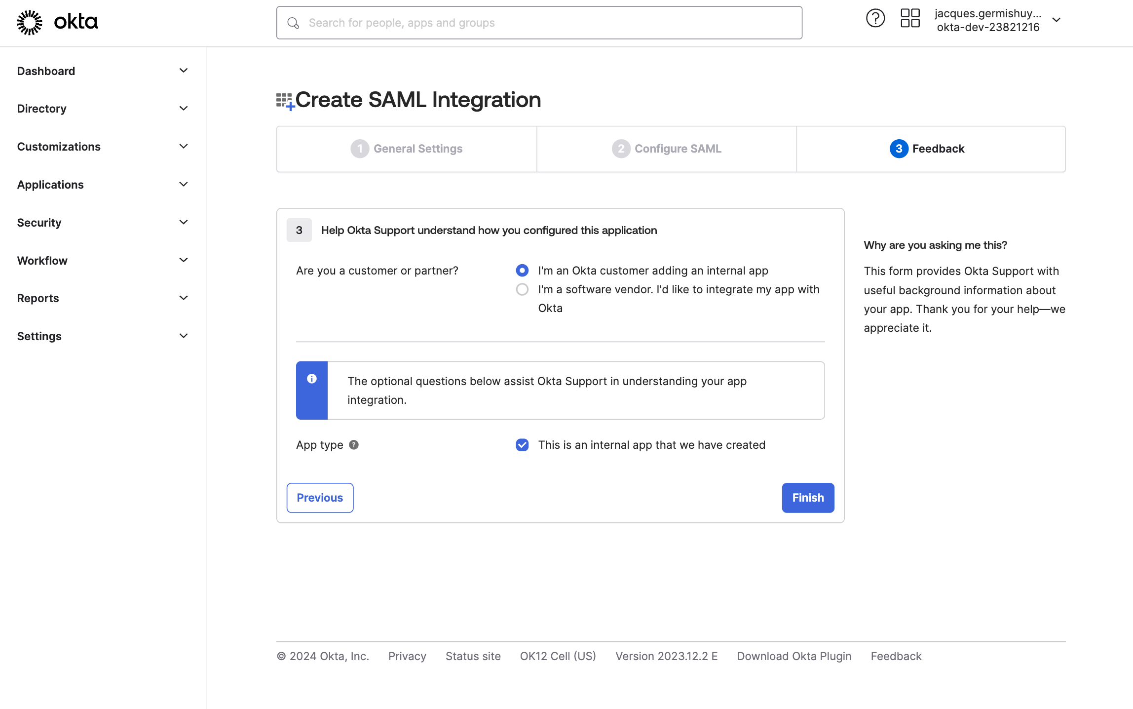Click the Create SAML Integration grid icon
Viewport: 1133px width, 709px height.
point(285,101)
